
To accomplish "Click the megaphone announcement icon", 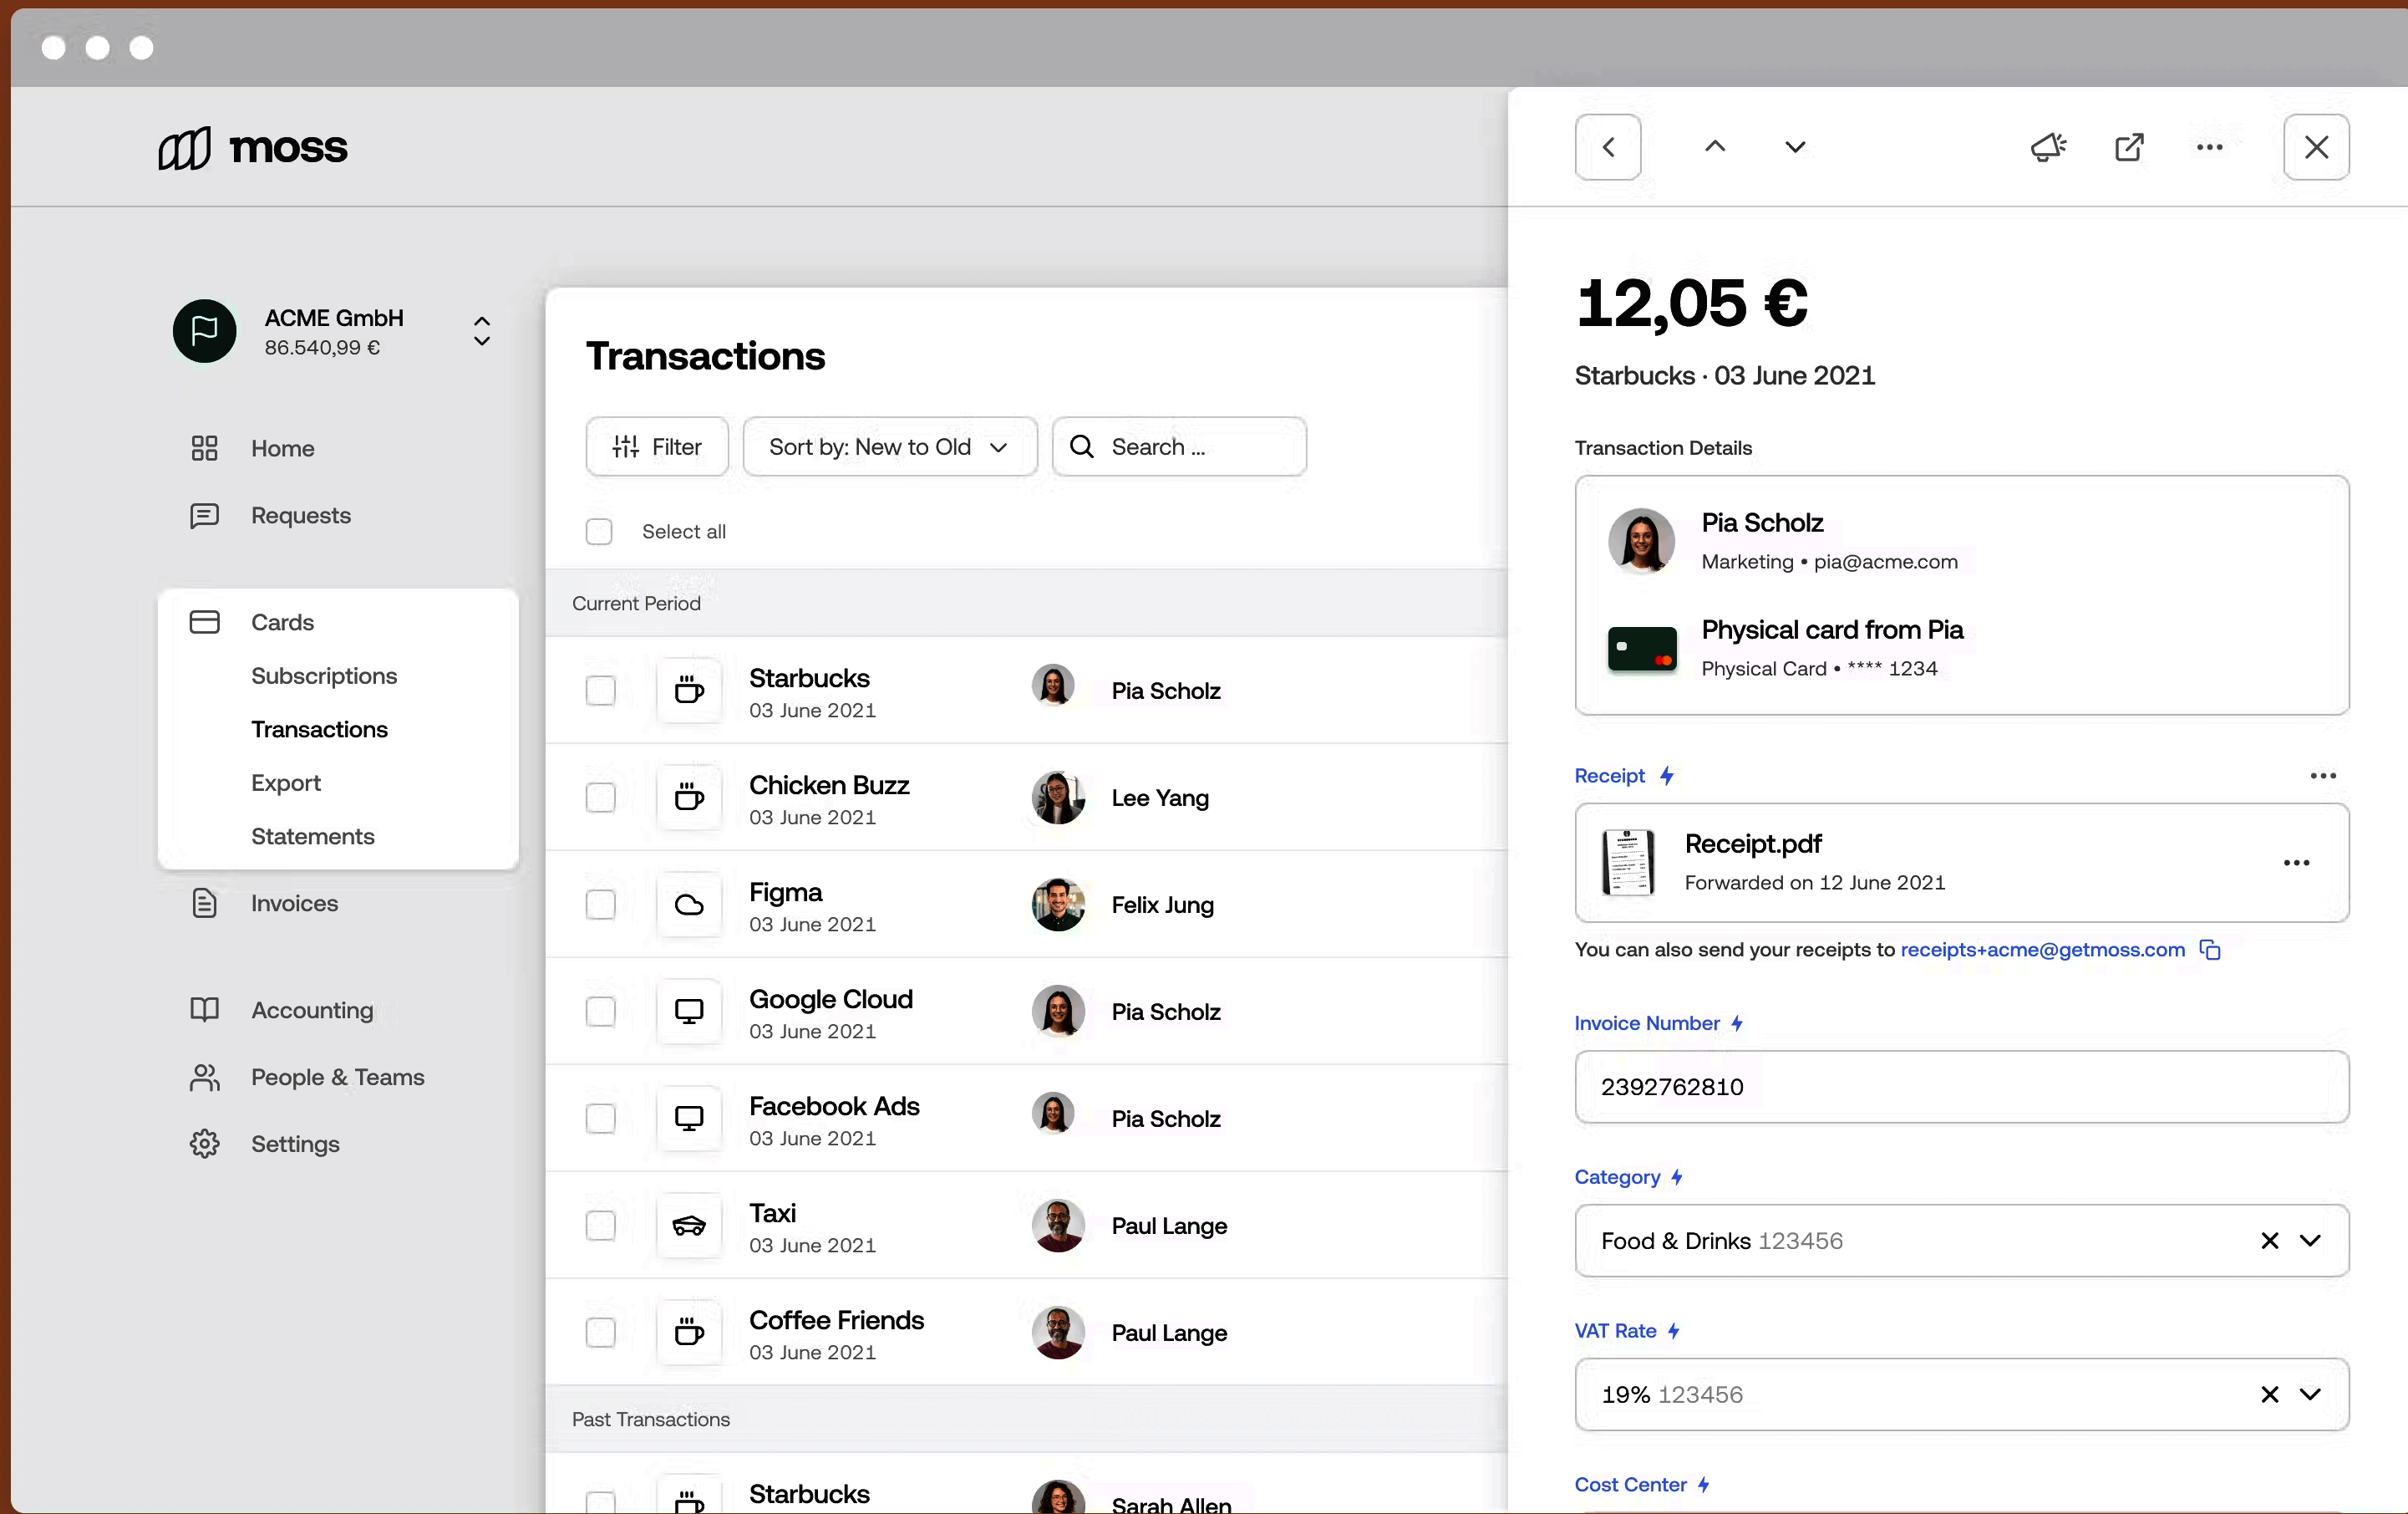I will point(2047,147).
